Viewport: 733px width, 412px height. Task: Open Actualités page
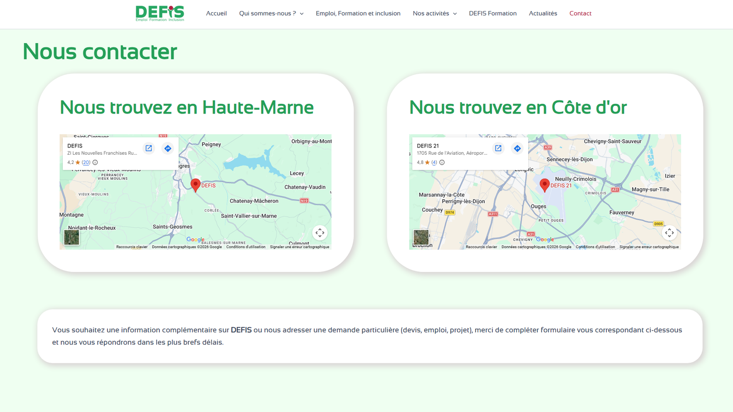(543, 13)
